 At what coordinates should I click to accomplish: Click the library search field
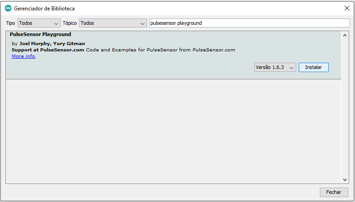pyautogui.click(x=250, y=23)
